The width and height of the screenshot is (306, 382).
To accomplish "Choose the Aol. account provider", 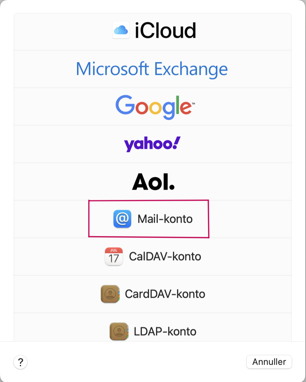I will [153, 182].
